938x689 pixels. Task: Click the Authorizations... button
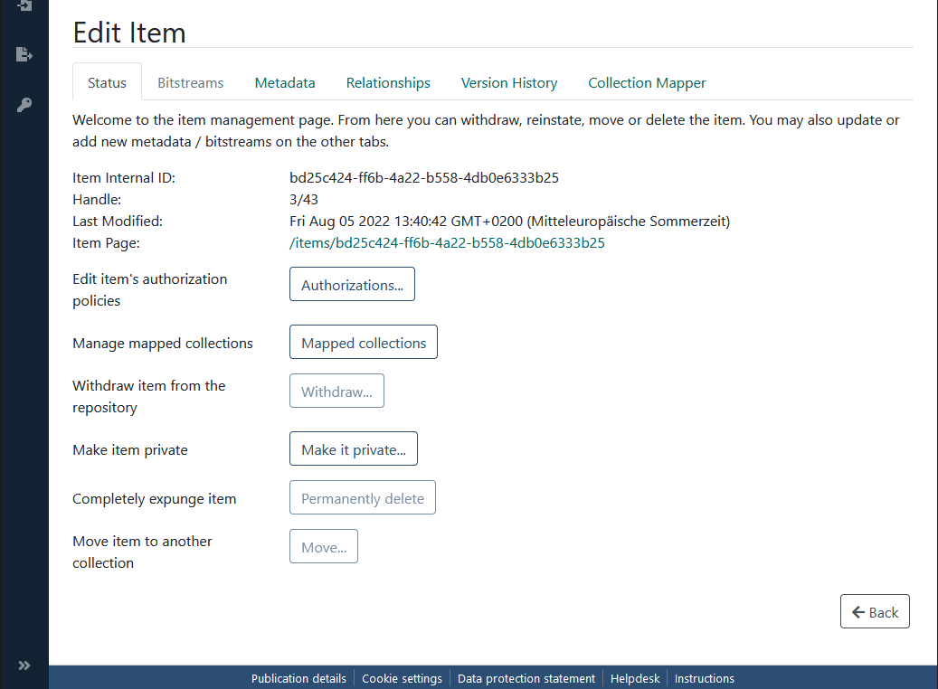(353, 284)
